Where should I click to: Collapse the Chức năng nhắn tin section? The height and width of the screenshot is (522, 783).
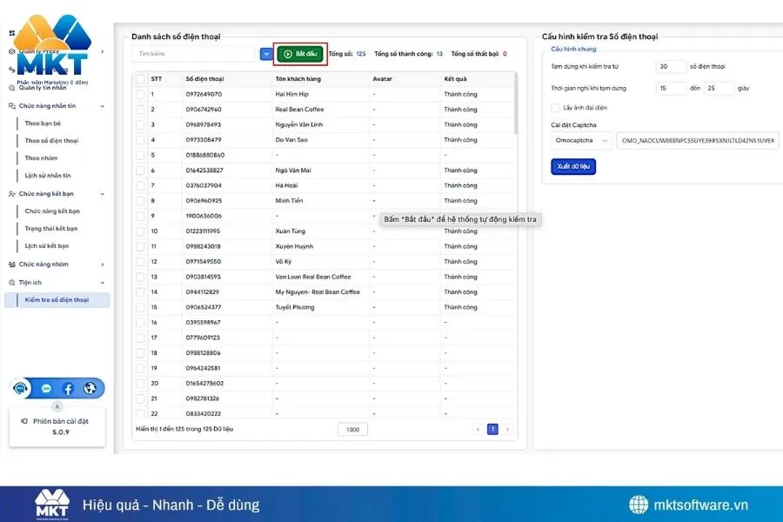[103, 106]
